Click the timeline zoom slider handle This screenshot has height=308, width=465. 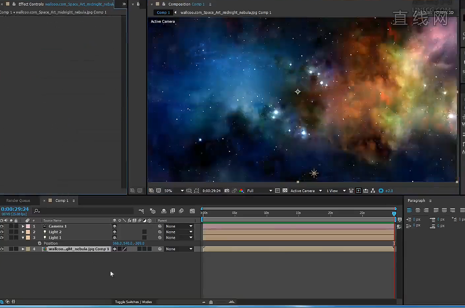(211, 302)
